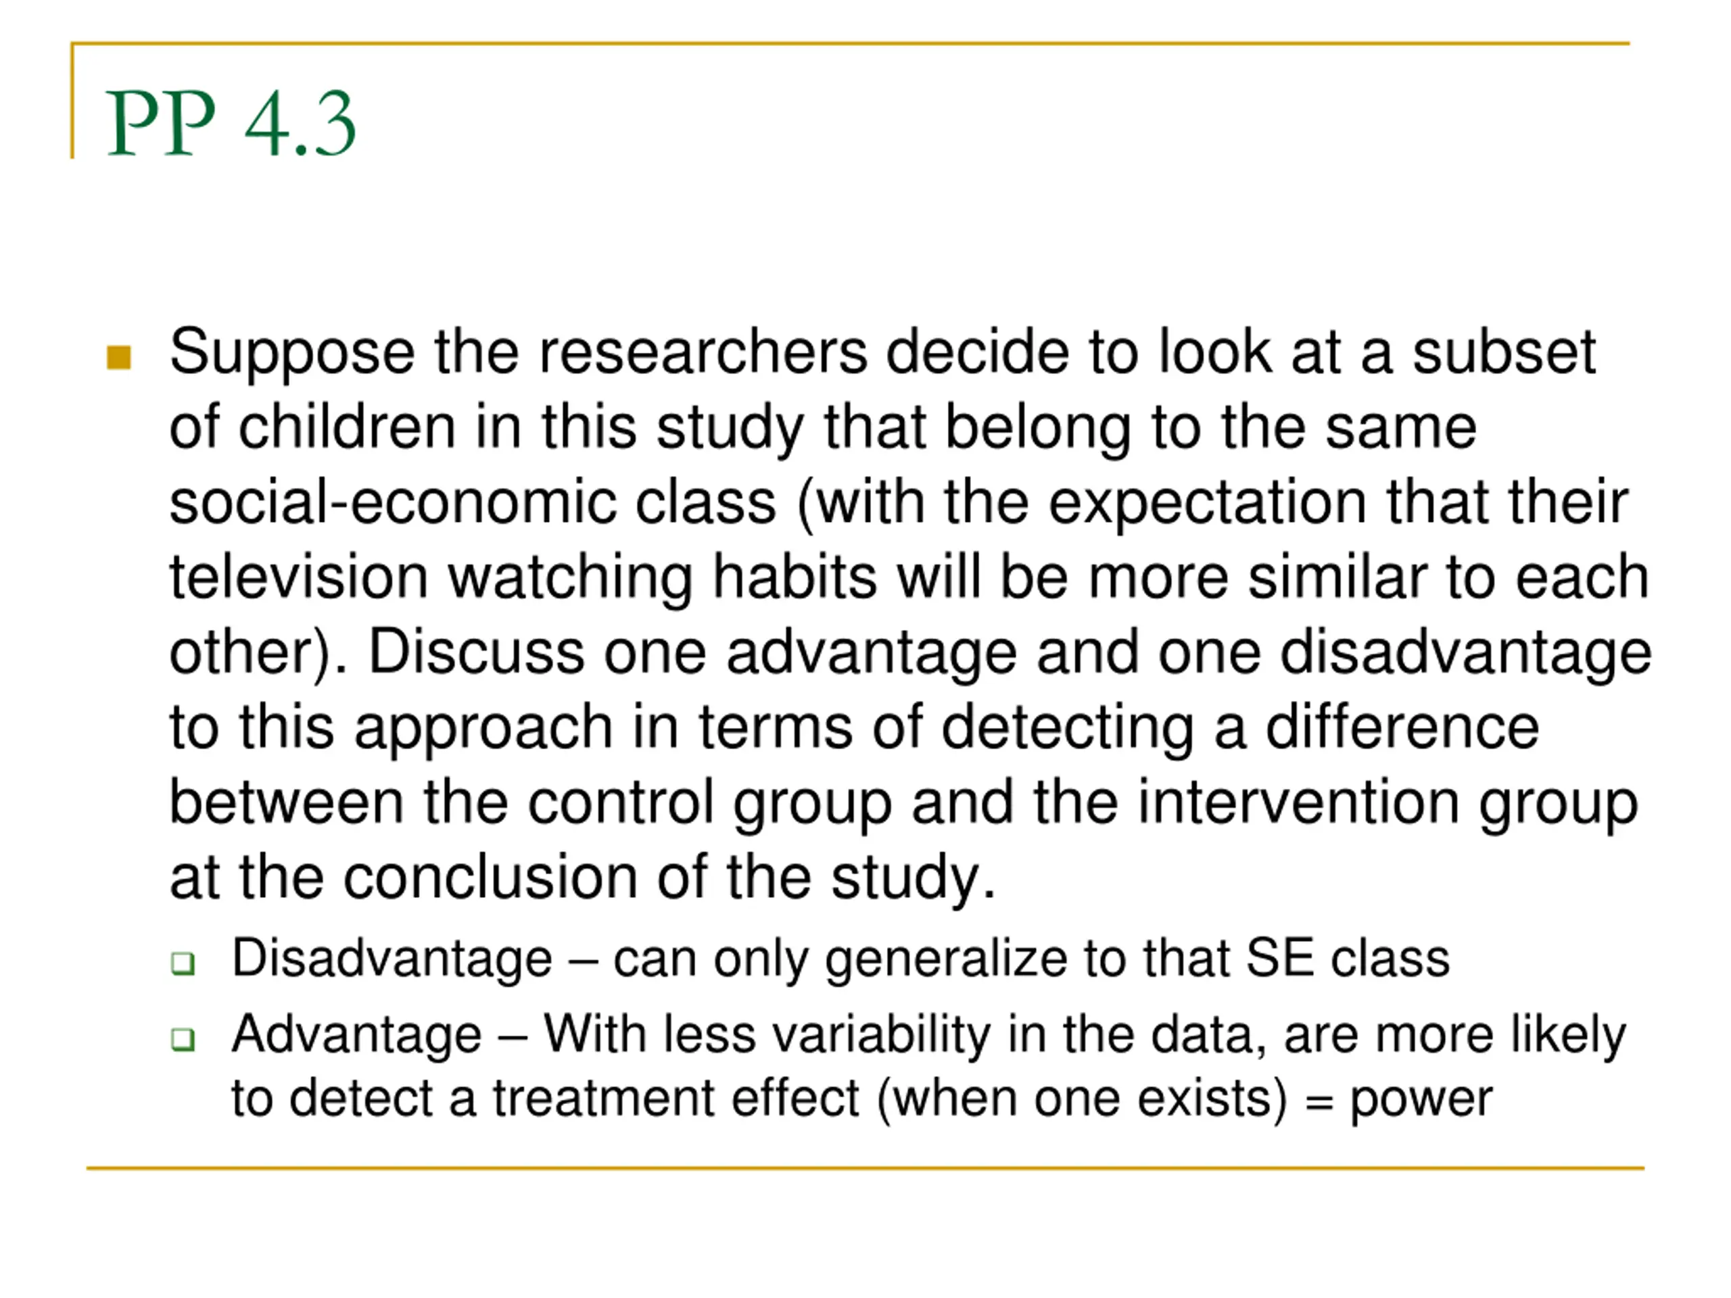The height and width of the screenshot is (1298, 1731).
Task: Click the gold horizontal line below the text
Action: coord(865,1168)
